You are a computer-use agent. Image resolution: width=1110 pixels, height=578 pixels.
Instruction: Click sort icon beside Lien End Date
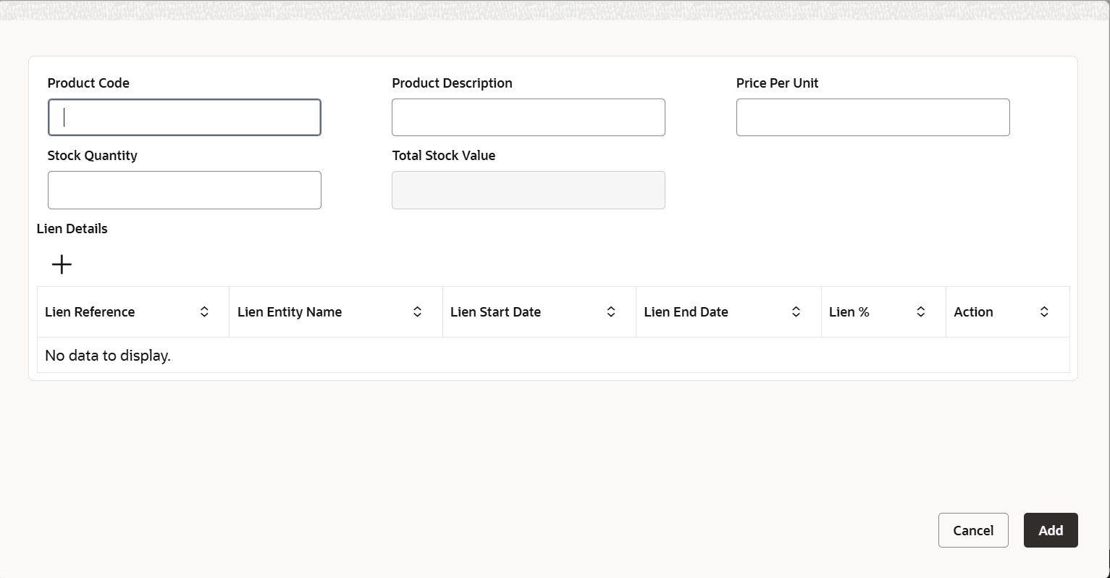(796, 311)
